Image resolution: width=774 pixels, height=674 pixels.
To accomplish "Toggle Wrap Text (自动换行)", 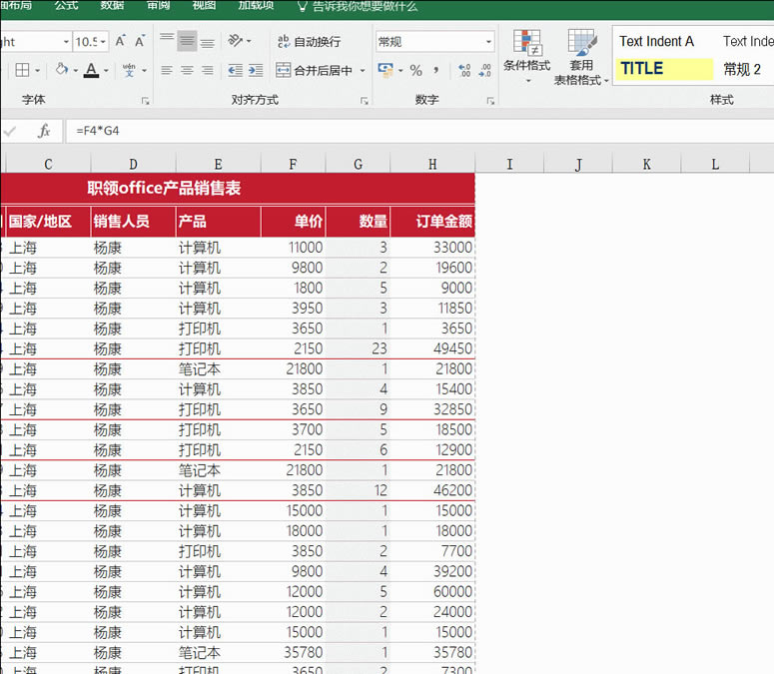I will coord(308,42).
